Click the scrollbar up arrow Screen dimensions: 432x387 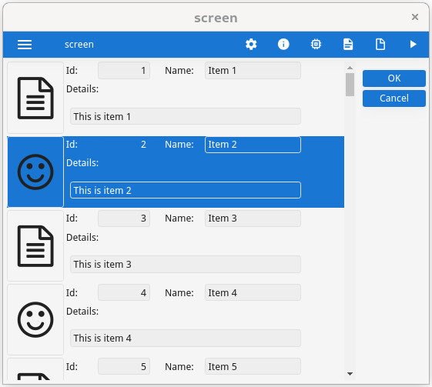(350, 68)
